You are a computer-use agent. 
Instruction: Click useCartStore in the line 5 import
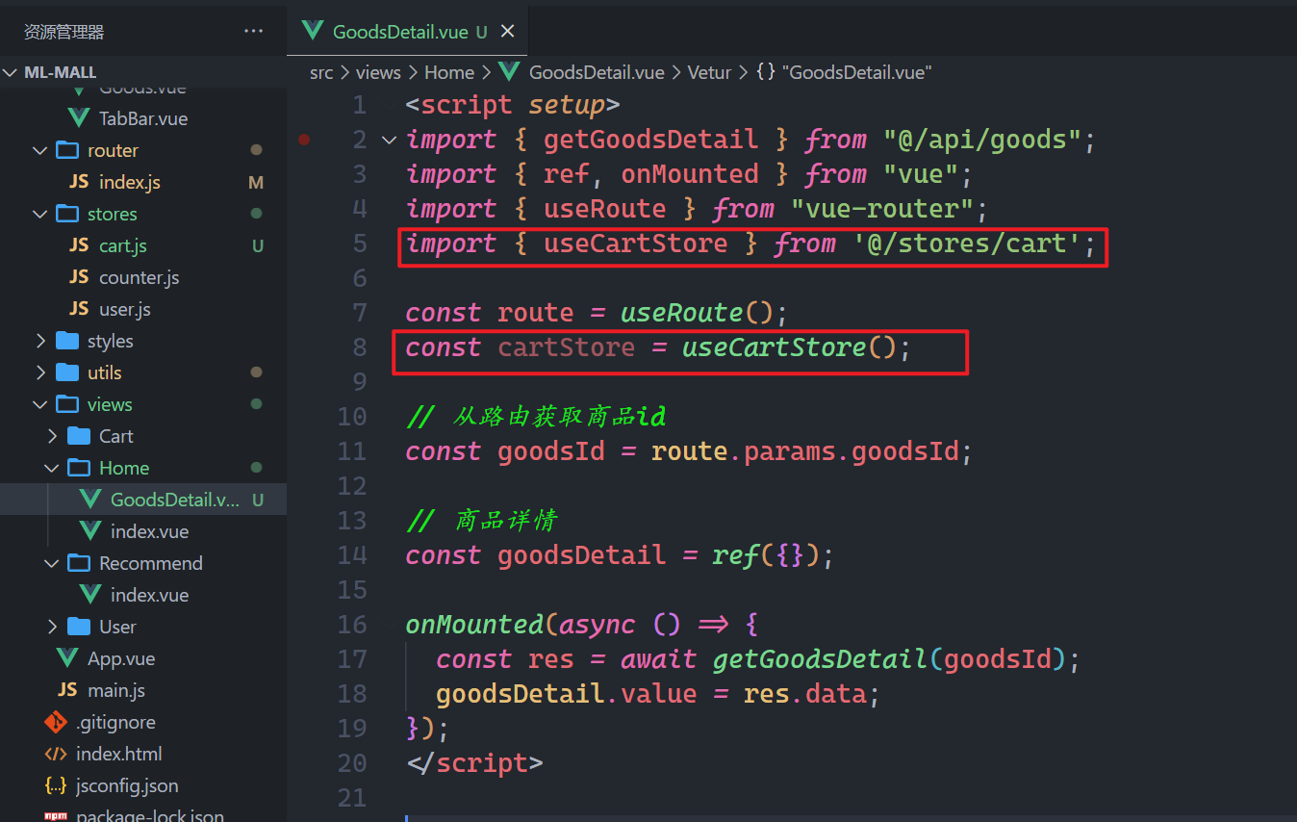point(635,244)
